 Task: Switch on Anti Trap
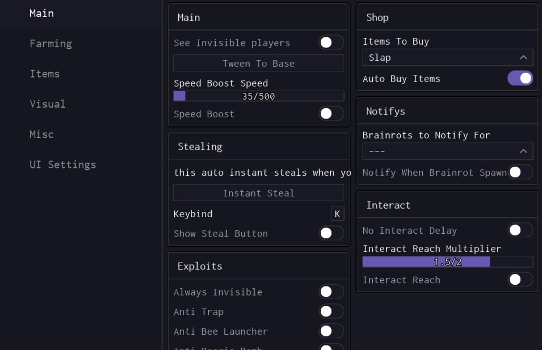[x=331, y=311]
